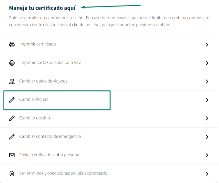Click the printer icon beside Imprimir certificado

click(12, 45)
